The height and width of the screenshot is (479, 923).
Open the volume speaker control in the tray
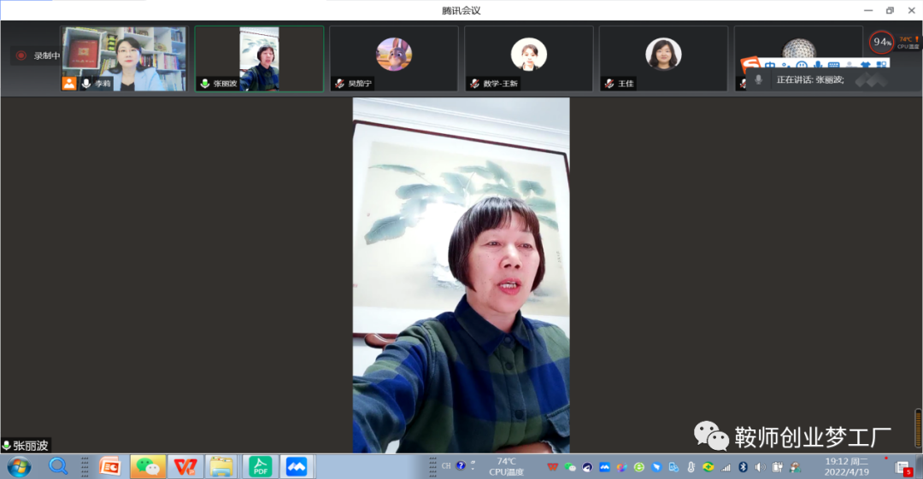[760, 467]
